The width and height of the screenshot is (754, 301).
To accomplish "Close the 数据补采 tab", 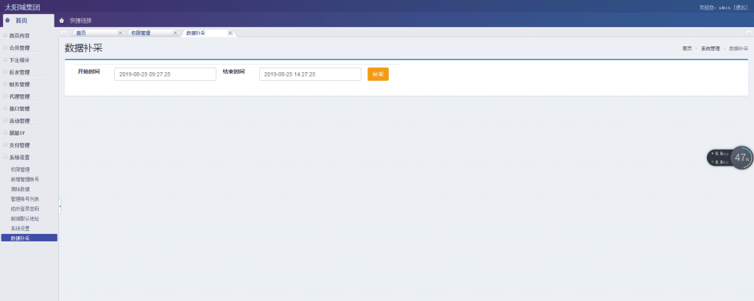I will 230,33.
